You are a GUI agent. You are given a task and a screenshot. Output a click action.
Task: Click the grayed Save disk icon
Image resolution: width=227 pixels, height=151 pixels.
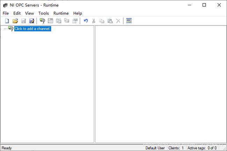click(23, 21)
